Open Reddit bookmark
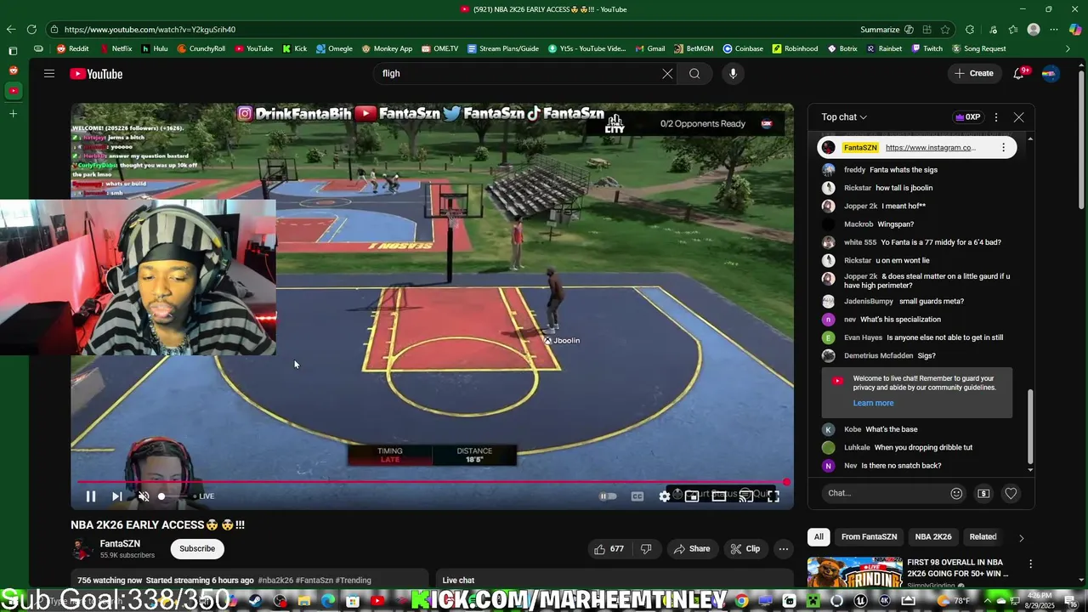Screen dimensions: 1088x612 click(x=73, y=48)
